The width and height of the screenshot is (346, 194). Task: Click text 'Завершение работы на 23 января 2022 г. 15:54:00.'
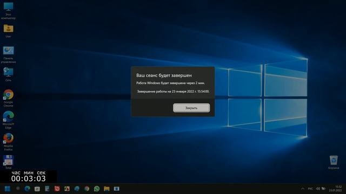(173, 91)
